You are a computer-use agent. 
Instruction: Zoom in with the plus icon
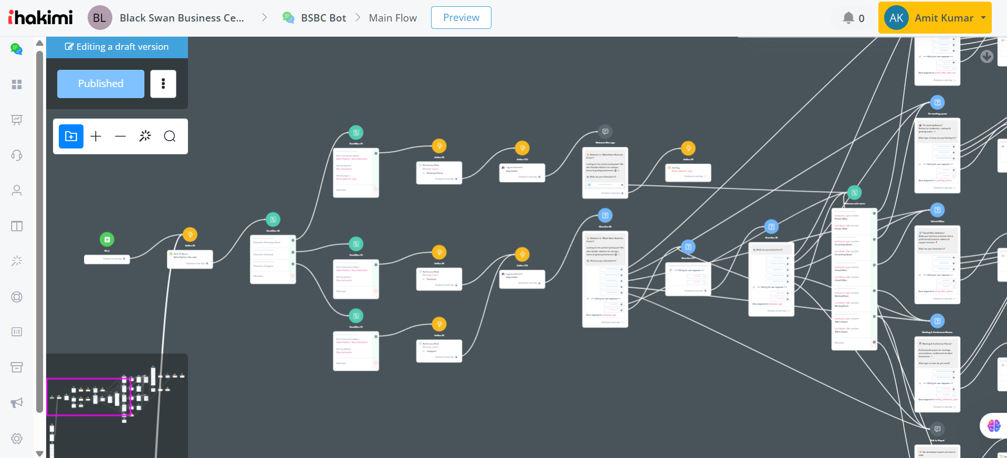point(96,136)
